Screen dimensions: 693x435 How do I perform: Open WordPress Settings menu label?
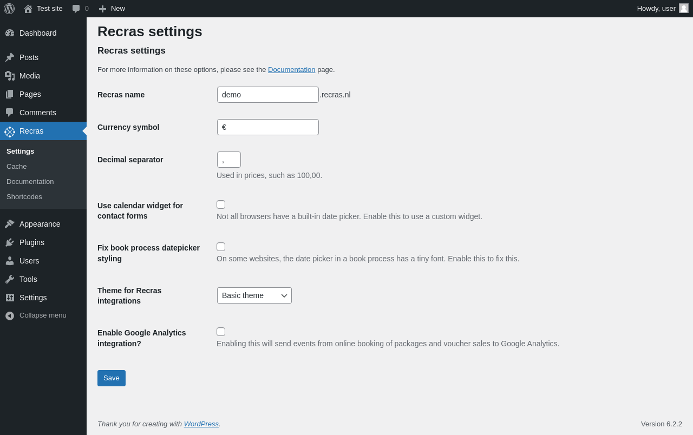(x=33, y=298)
